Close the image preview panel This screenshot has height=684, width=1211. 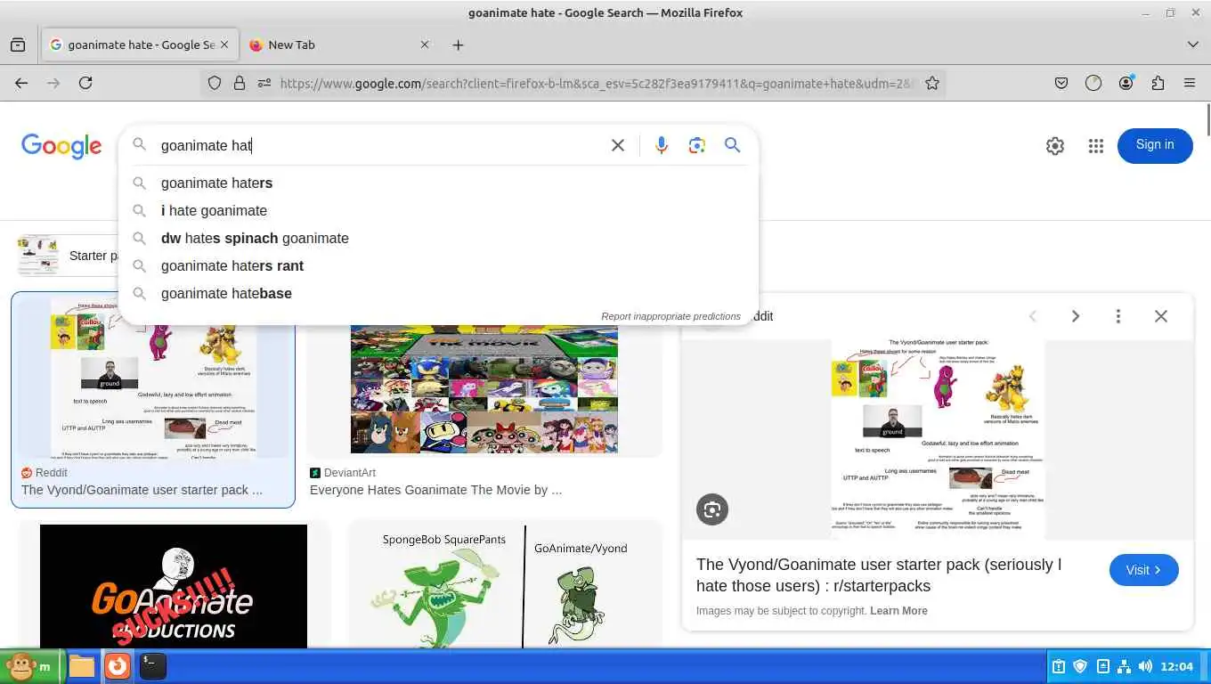1161,316
